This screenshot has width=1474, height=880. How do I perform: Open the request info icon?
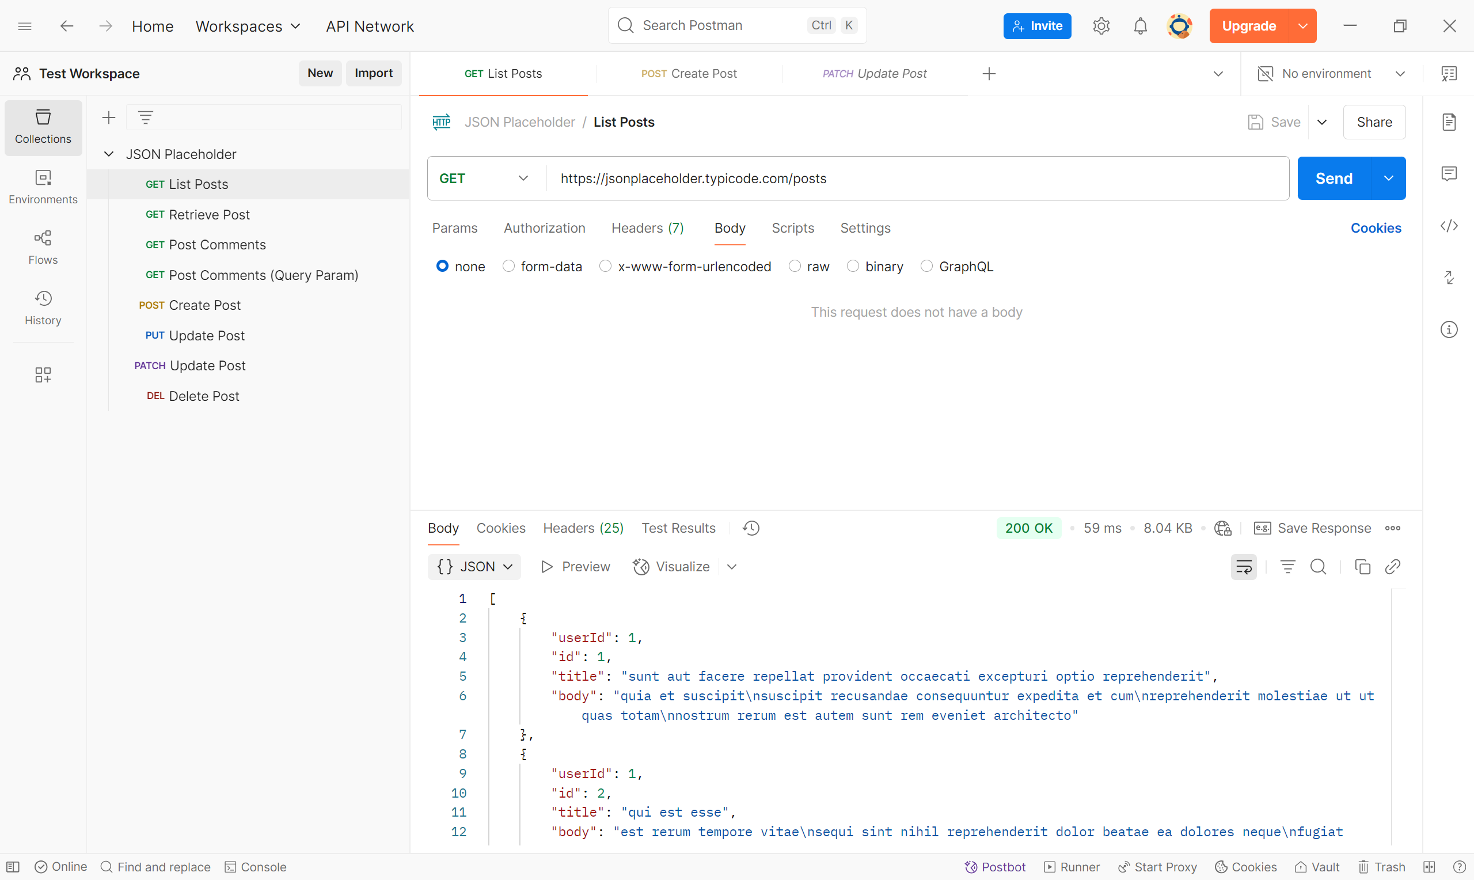coord(1449,329)
